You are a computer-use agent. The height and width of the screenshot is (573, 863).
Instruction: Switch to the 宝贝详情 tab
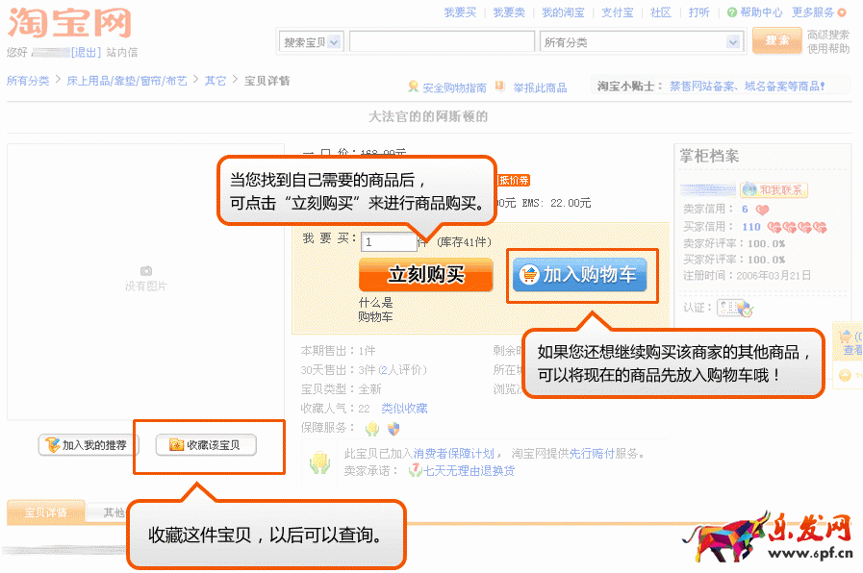44,512
